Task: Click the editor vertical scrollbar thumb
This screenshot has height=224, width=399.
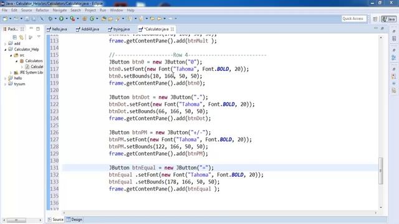Action: 381,171
